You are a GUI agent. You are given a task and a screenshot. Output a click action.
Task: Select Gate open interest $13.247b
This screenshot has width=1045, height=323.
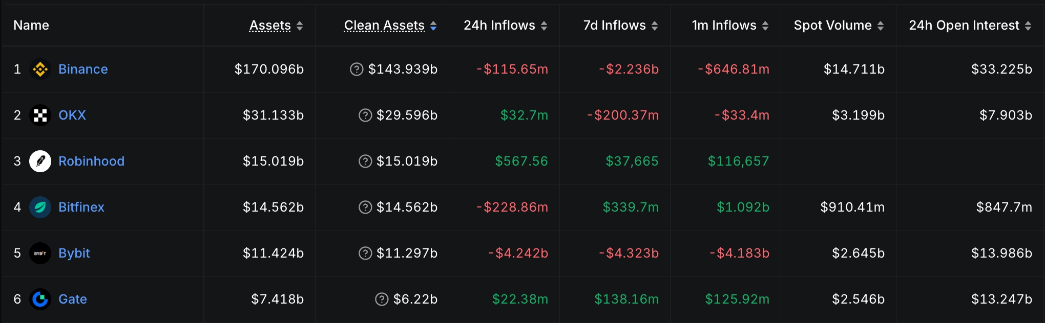(x=1001, y=299)
